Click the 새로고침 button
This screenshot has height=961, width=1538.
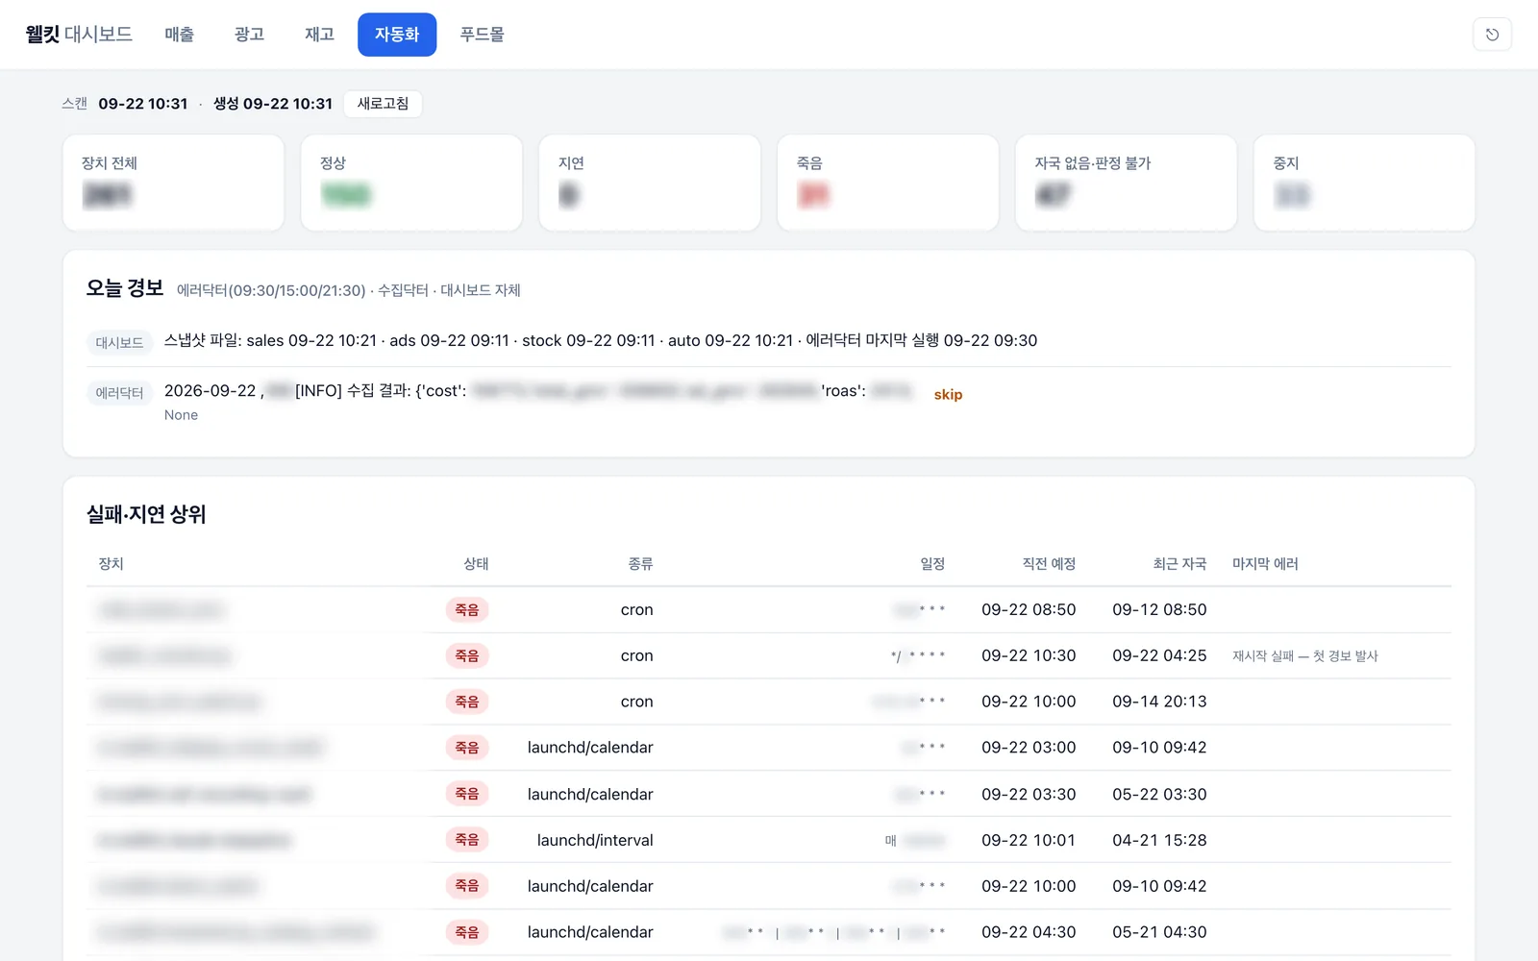click(x=383, y=104)
